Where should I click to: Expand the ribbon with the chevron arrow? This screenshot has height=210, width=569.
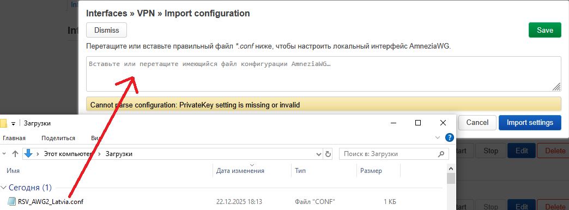click(437, 137)
